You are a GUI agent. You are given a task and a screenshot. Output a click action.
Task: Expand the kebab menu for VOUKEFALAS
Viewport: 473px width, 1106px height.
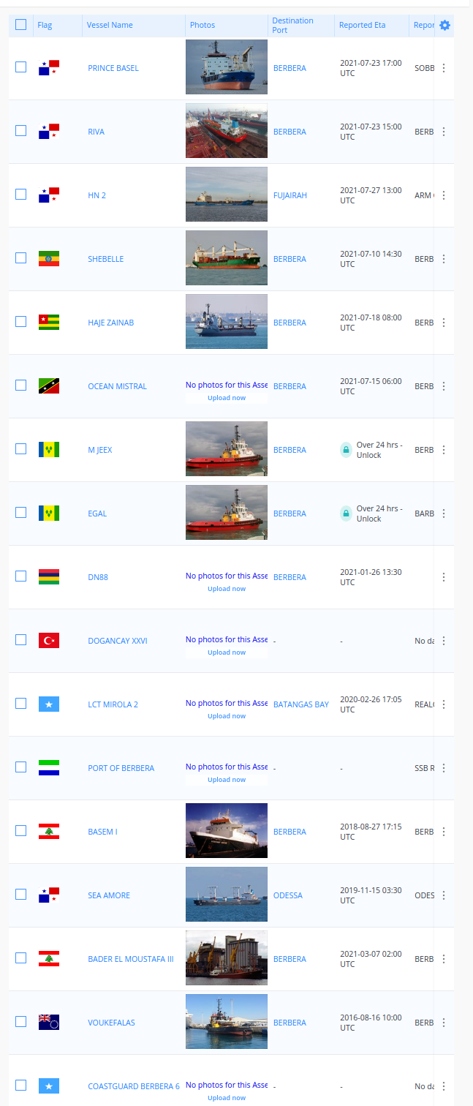444,1023
